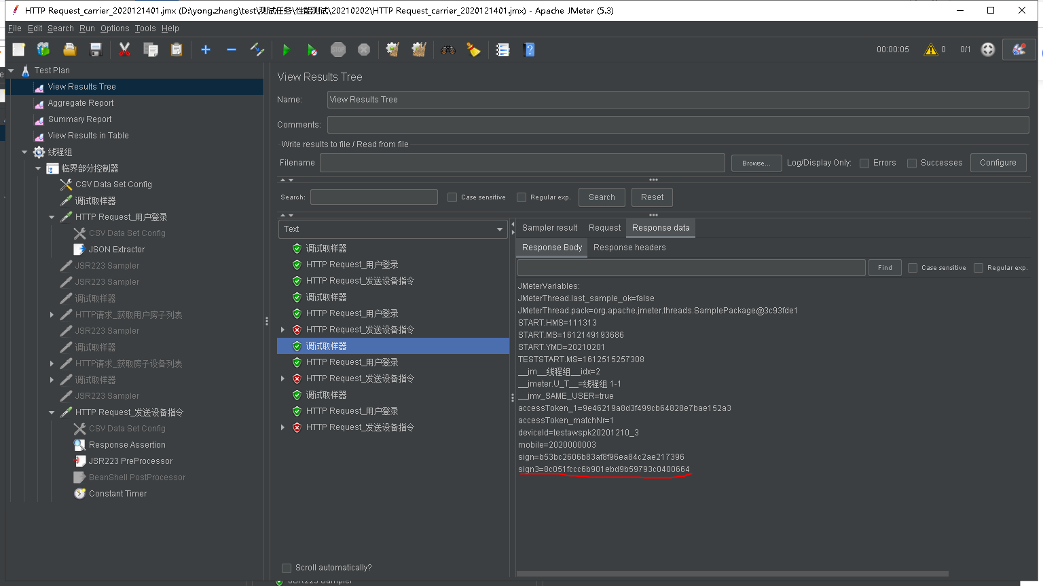Screen dimensions: 1043x586
Task: Click the Stop test icon
Action: 338,49
